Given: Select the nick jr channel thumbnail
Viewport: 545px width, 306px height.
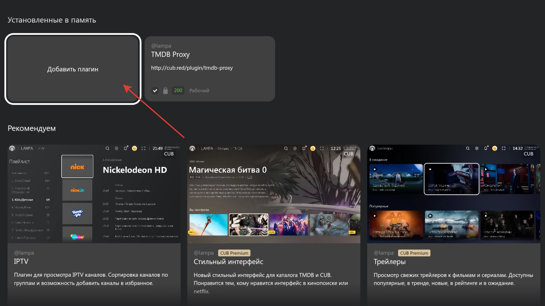Looking at the screenshot, I should pyautogui.click(x=77, y=190).
